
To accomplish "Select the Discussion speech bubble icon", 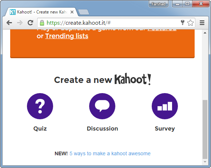I will (x=102, y=106).
